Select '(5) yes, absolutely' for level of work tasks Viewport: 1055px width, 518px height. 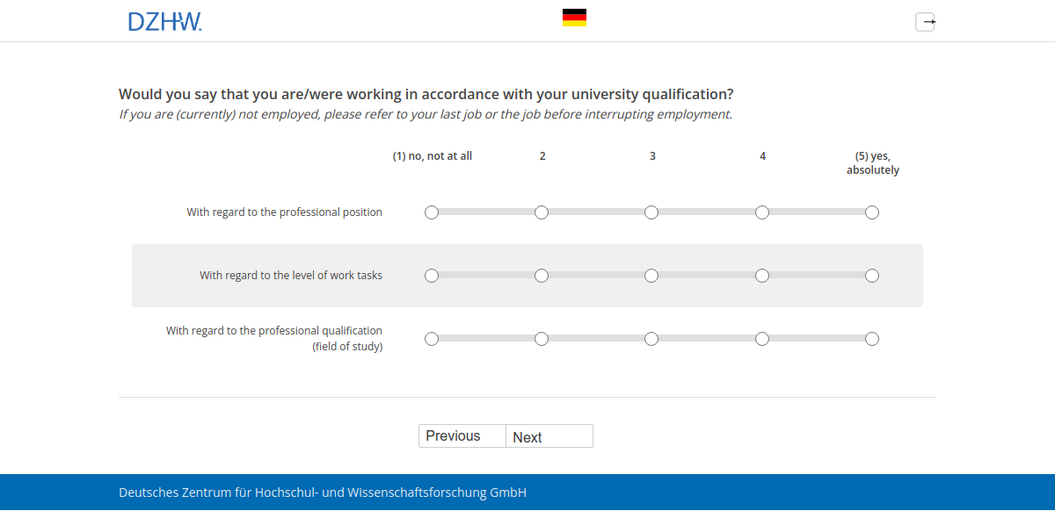point(872,275)
